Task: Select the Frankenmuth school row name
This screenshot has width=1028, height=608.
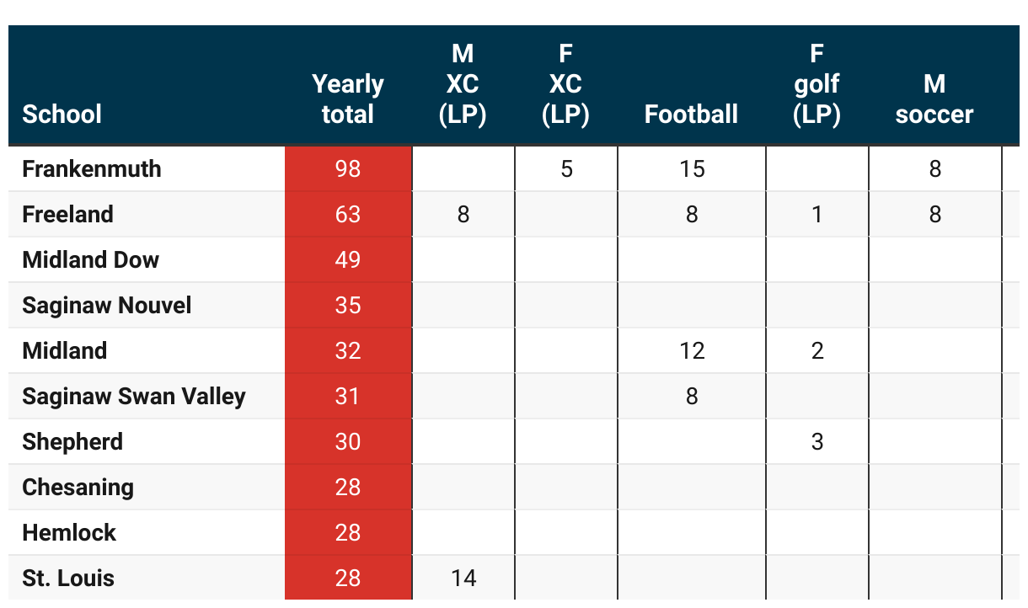Action: pyautogui.click(x=92, y=168)
